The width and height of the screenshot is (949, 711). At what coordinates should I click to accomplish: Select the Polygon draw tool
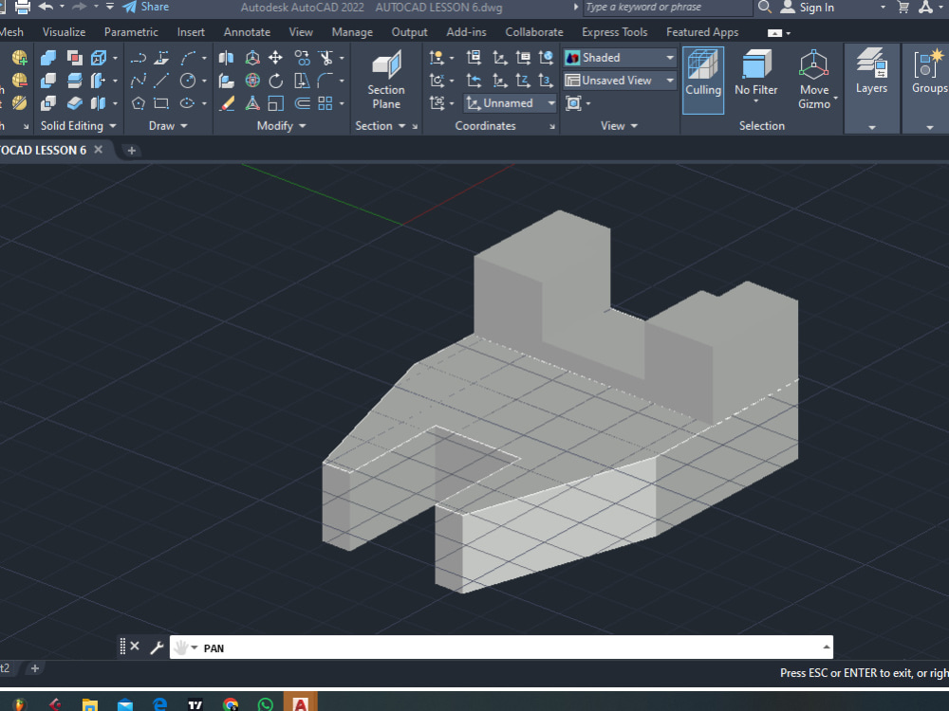138,103
